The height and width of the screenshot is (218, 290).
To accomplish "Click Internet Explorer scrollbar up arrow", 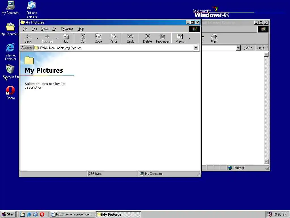I will pos(266,54).
